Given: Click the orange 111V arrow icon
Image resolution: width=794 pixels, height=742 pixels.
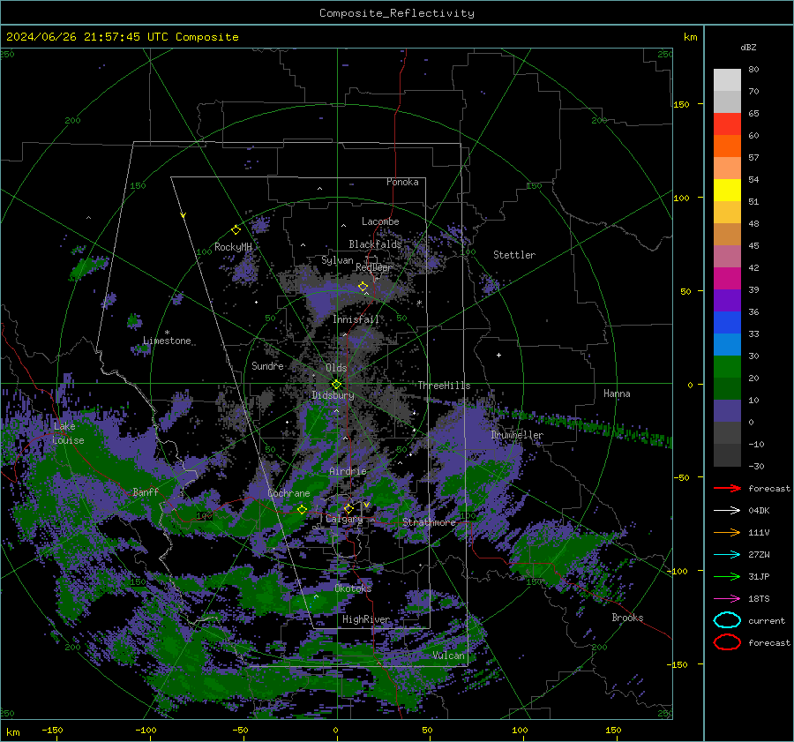Looking at the screenshot, I should pyautogui.click(x=727, y=532).
